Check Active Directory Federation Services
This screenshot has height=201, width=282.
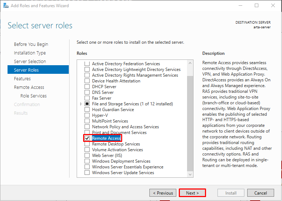(x=87, y=64)
